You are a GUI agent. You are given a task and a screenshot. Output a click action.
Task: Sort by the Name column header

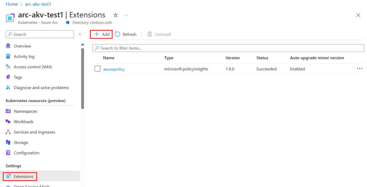click(109, 58)
